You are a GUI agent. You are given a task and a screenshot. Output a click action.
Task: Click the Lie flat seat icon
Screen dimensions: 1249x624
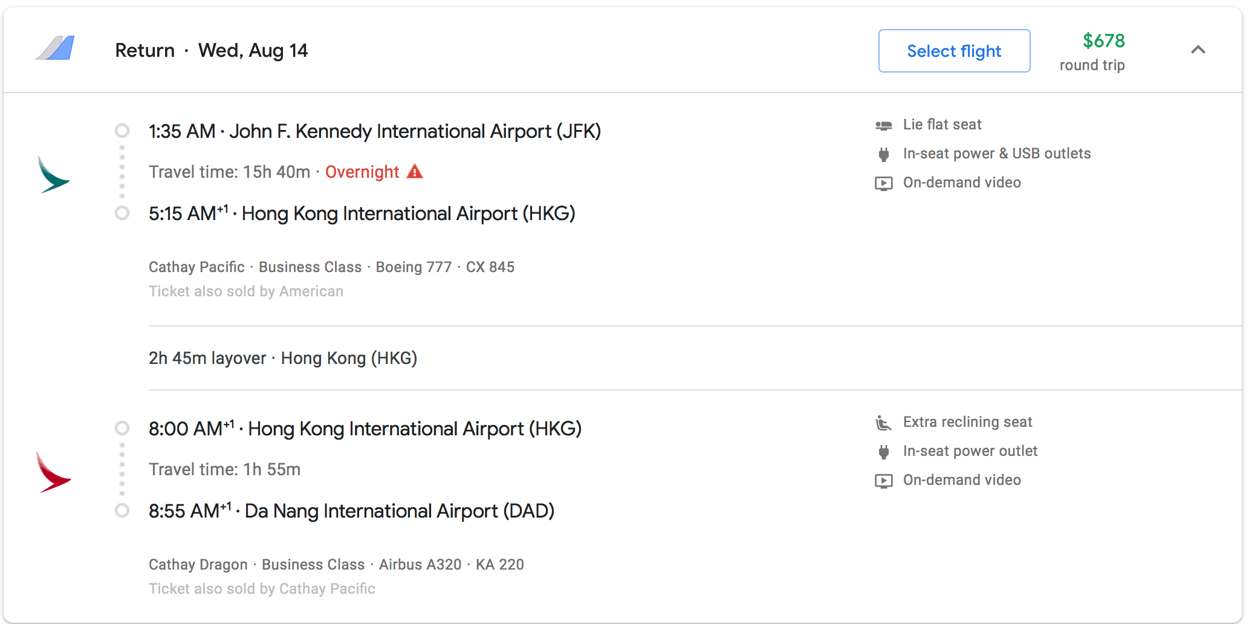(x=883, y=125)
